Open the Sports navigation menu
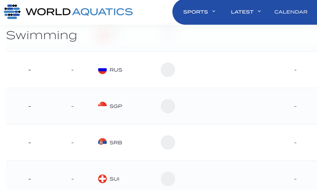Viewport: 317px width, 190px height. [x=195, y=12]
